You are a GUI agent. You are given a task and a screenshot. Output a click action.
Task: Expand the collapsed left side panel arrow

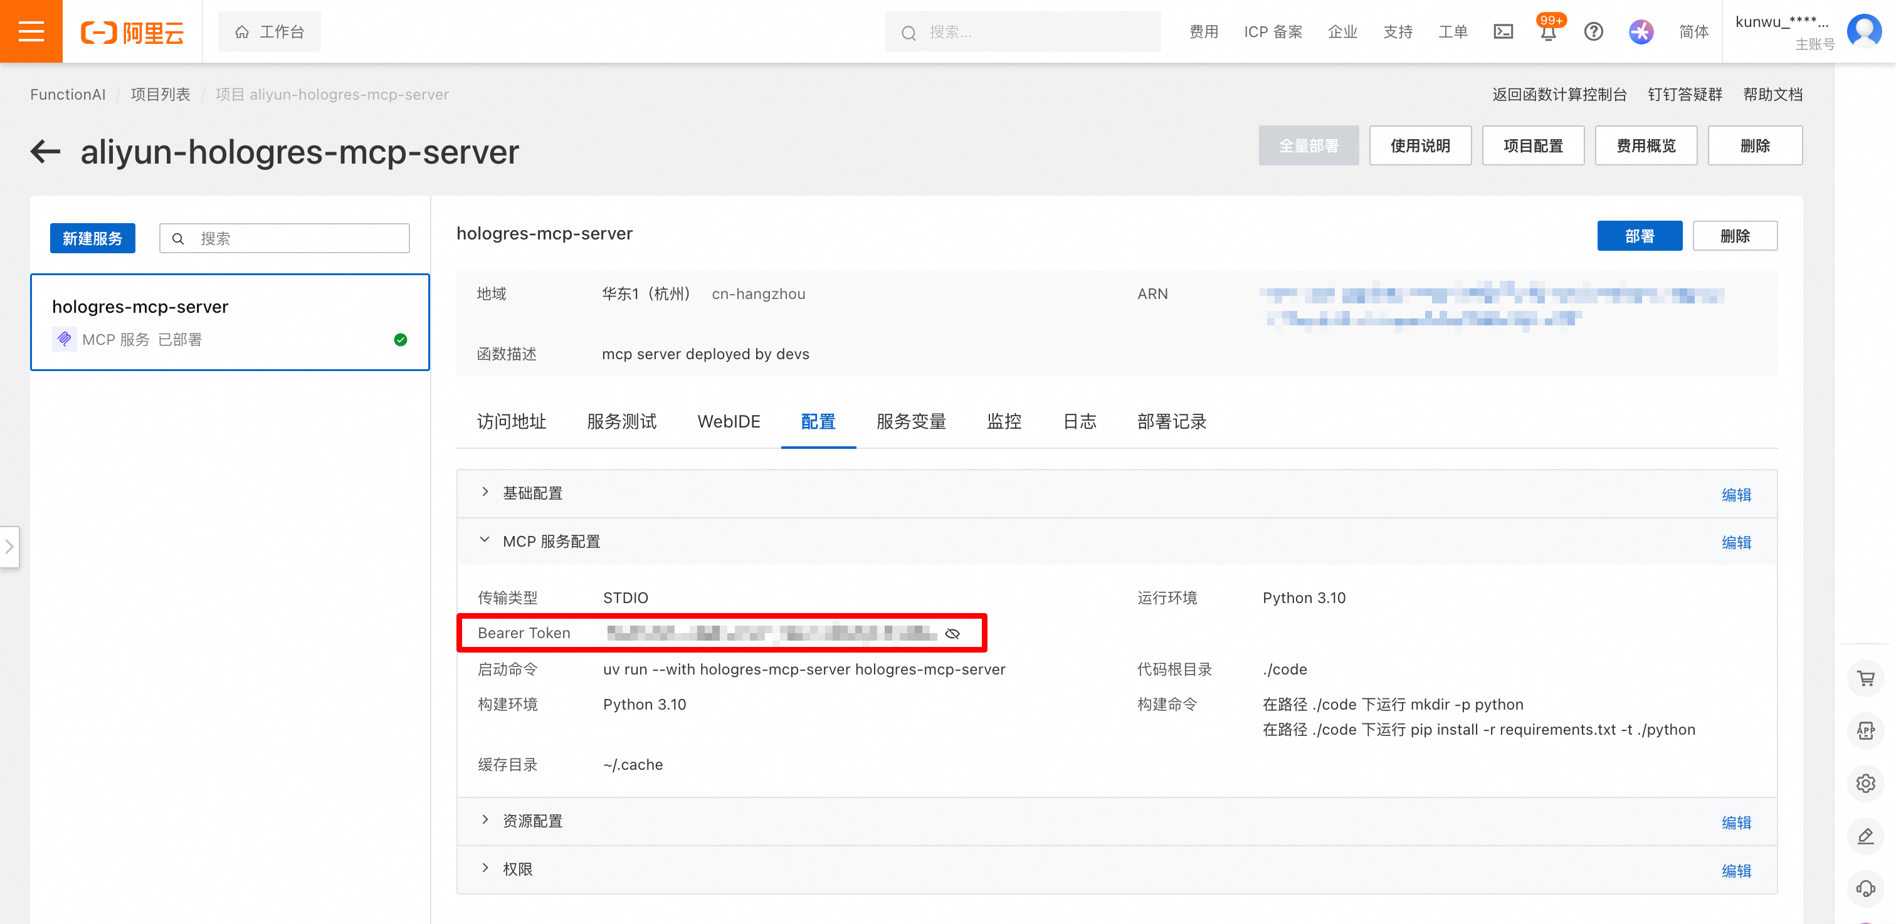(x=9, y=547)
